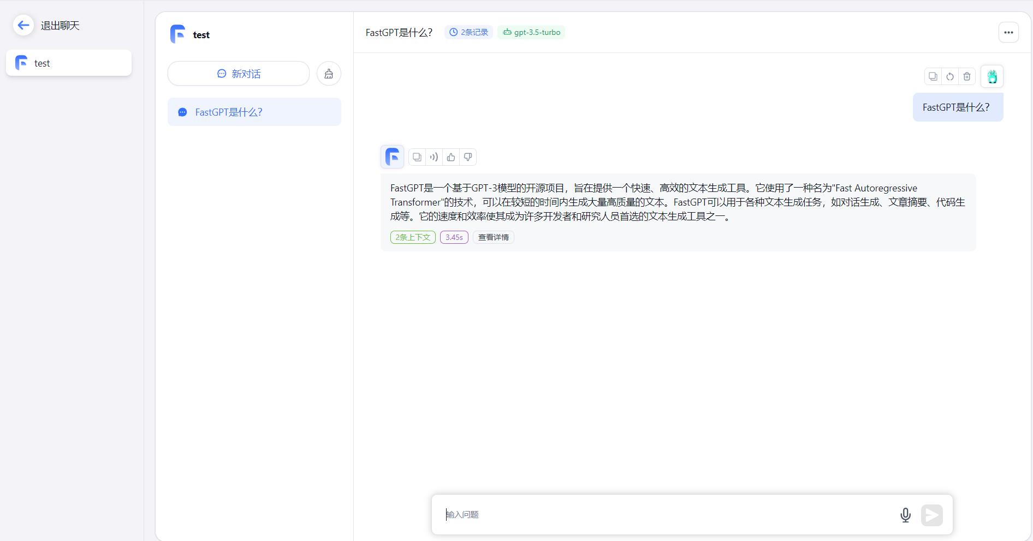Copy the AI response text
Image resolution: width=1033 pixels, height=541 pixels.
point(417,157)
